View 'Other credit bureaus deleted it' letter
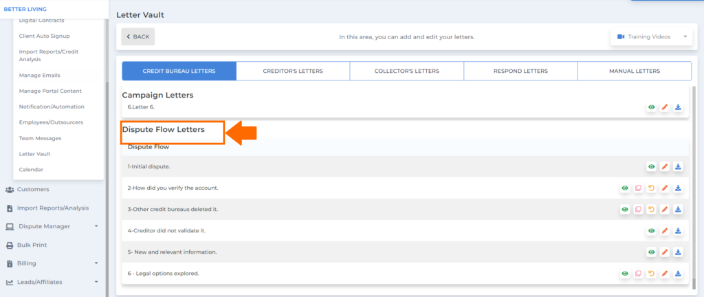The height and width of the screenshot is (297, 704). point(624,210)
